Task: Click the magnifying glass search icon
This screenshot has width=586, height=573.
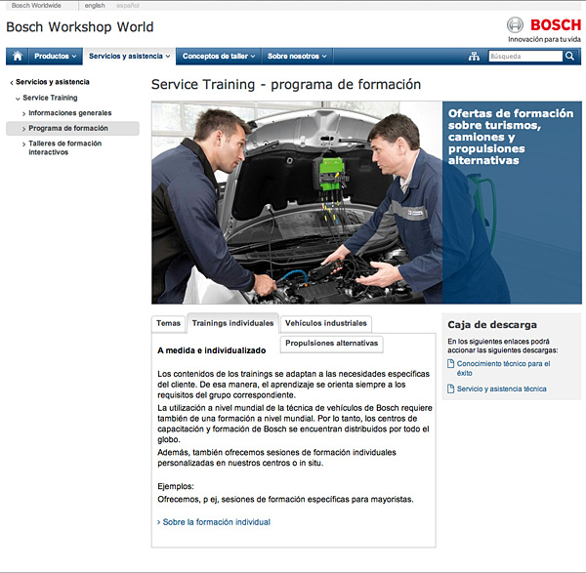Action: (569, 56)
